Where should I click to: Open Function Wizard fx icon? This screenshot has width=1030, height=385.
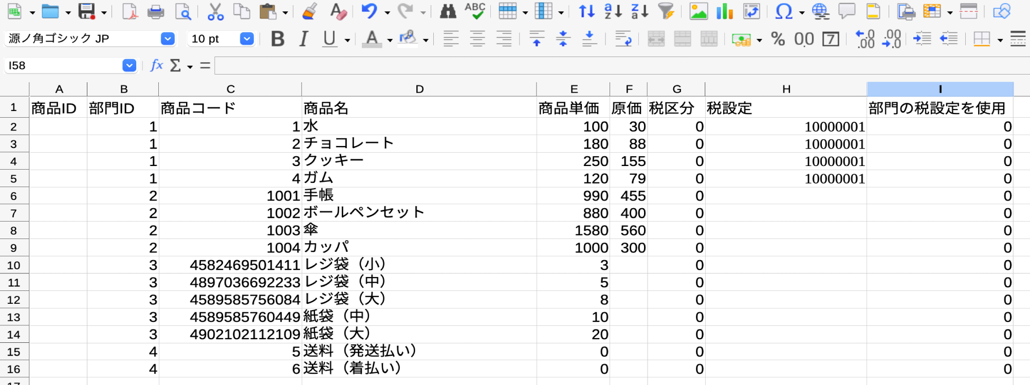[156, 65]
